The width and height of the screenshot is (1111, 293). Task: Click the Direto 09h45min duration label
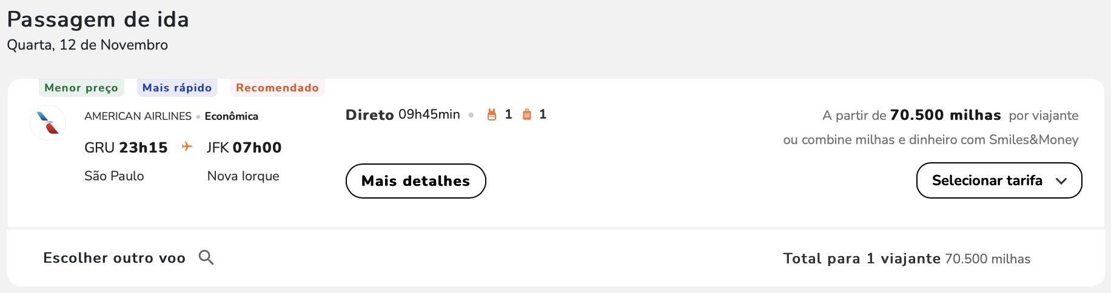click(403, 114)
